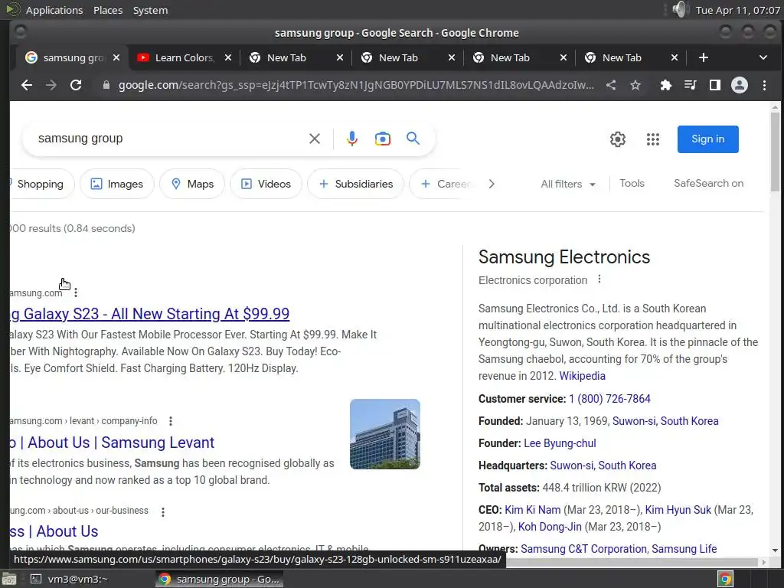This screenshot has width=784, height=588.
Task: Open the Wikipedia link in the knowledge panel
Action: pyautogui.click(x=582, y=376)
